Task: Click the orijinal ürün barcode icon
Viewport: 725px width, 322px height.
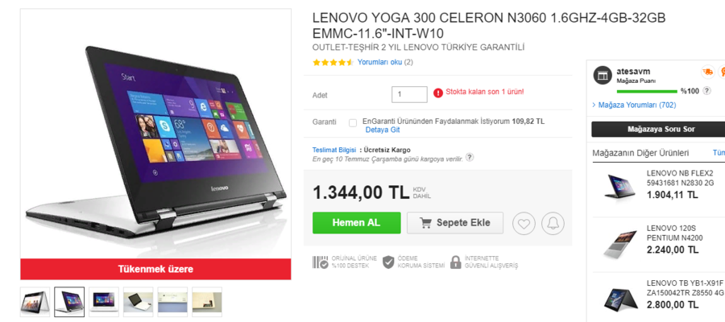Action: click(321, 262)
